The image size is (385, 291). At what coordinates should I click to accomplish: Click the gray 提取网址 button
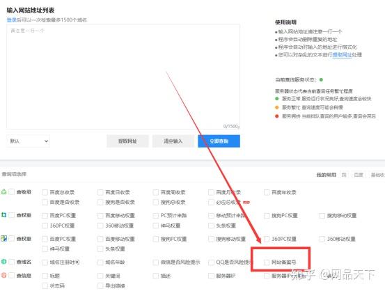click(x=127, y=141)
